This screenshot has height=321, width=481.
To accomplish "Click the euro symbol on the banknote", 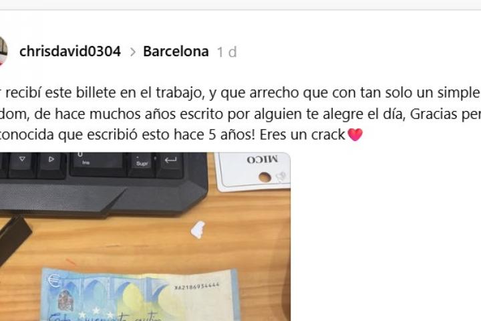I will [54, 280].
